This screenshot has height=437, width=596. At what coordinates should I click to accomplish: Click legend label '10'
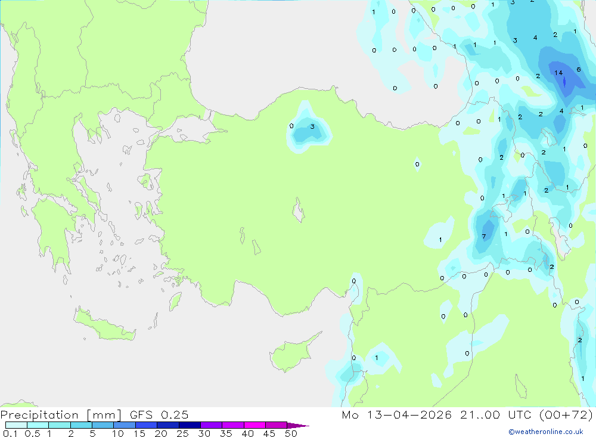[118, 433]
